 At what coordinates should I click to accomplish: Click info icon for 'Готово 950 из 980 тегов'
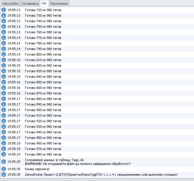4,138
